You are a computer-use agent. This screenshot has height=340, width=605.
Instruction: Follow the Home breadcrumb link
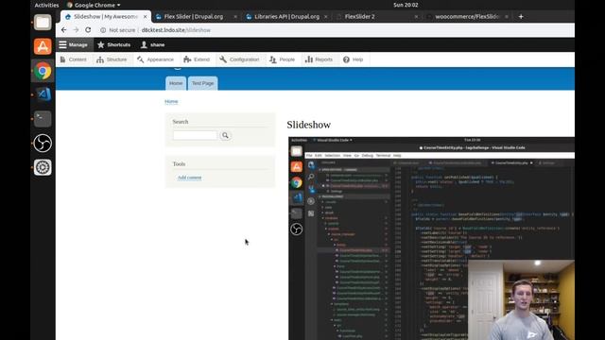(171, 101)
